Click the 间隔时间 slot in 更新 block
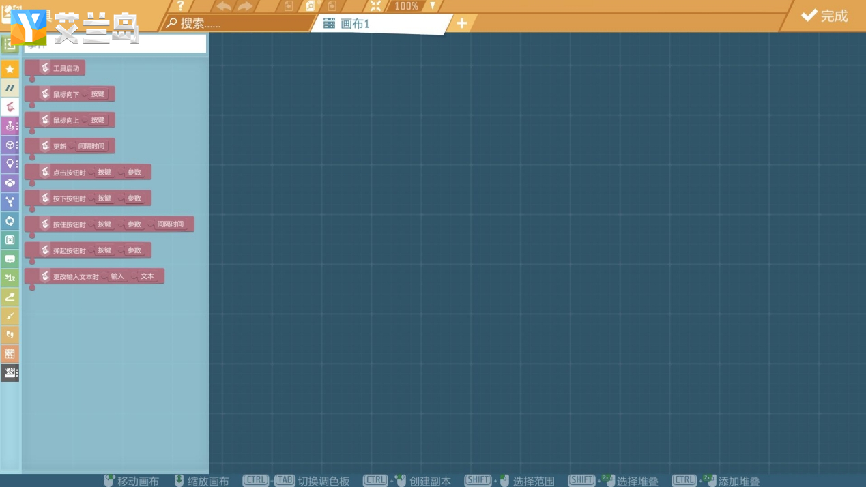The height and width of the screenshot is (487, 866). 91,146
